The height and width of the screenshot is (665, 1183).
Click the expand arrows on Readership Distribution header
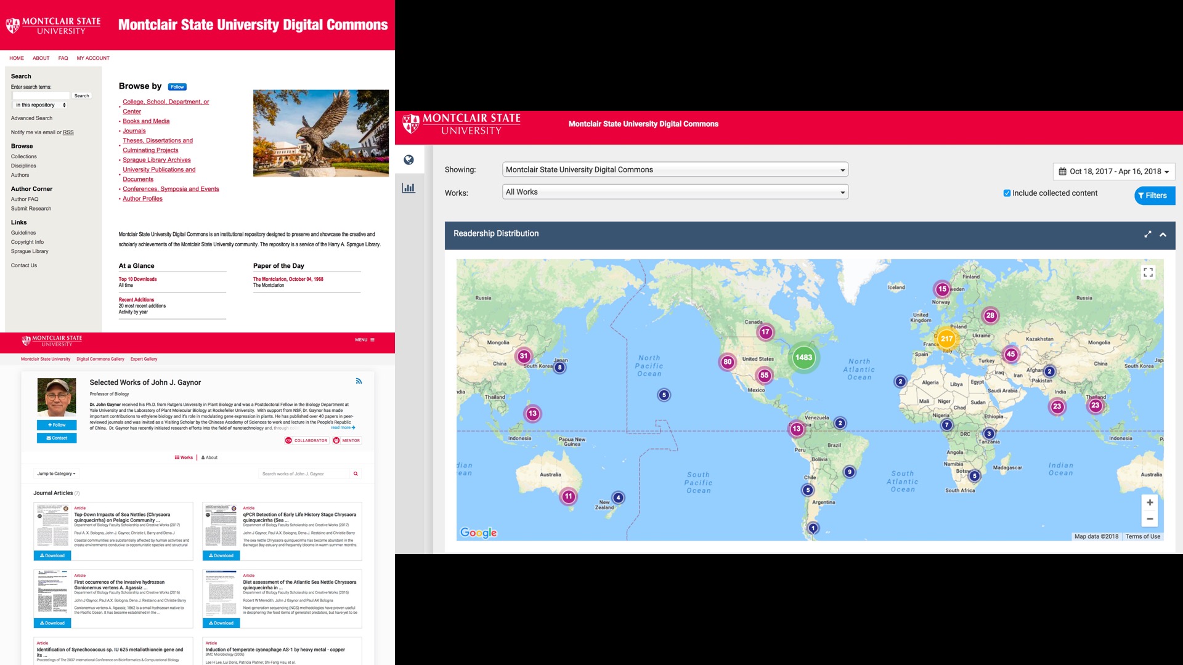coord(1148,235)
